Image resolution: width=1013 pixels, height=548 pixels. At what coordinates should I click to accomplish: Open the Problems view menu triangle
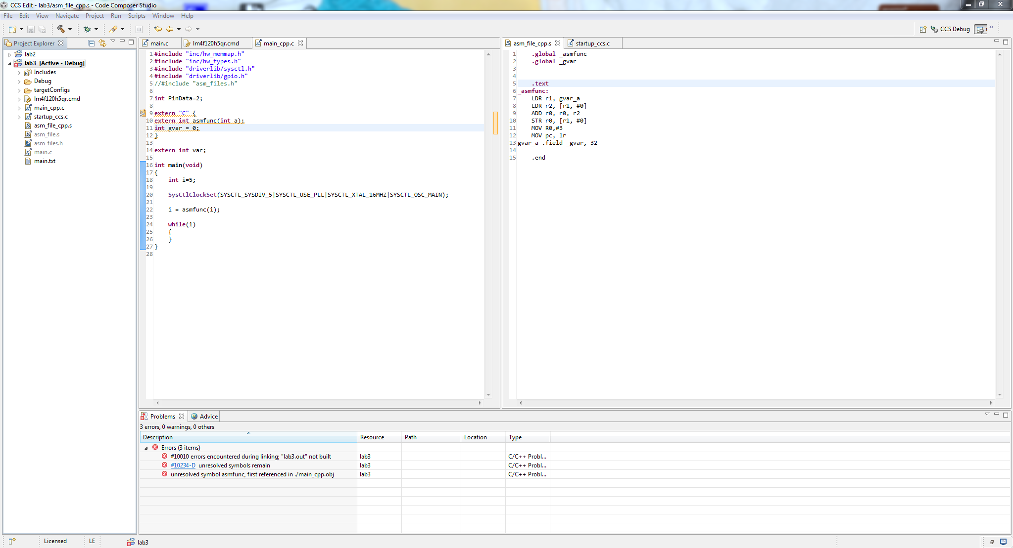point(987,414)
